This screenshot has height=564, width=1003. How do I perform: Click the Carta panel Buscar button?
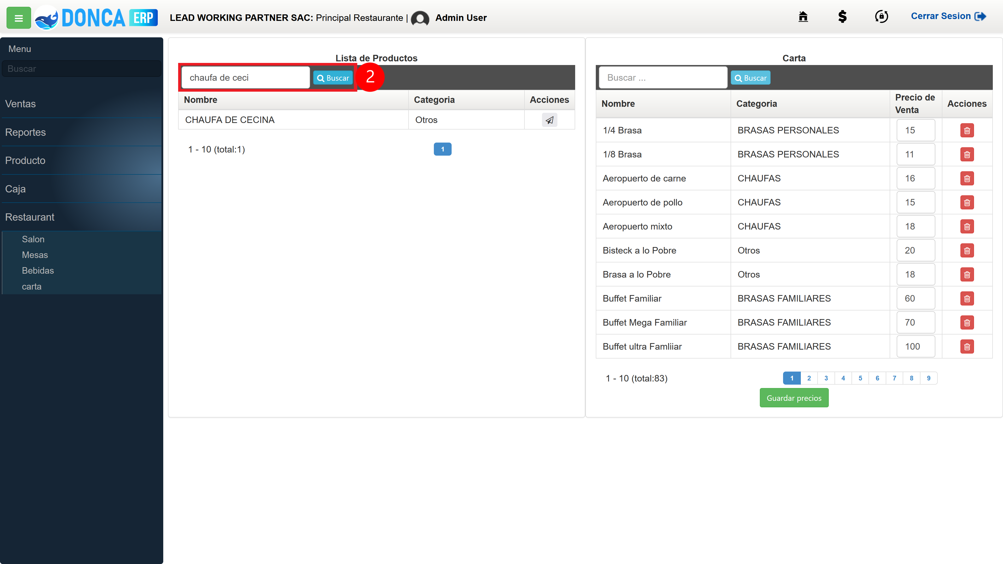point(750,78)
